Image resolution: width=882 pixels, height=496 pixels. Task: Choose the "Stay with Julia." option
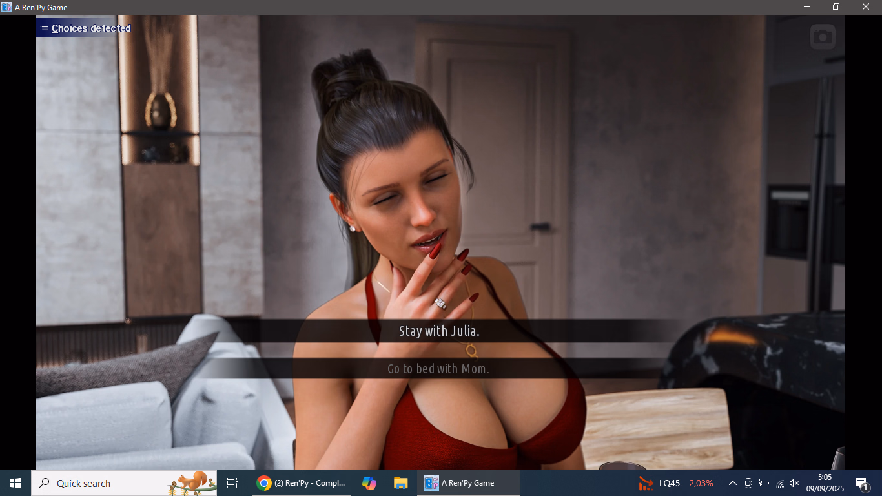point(439,331)
